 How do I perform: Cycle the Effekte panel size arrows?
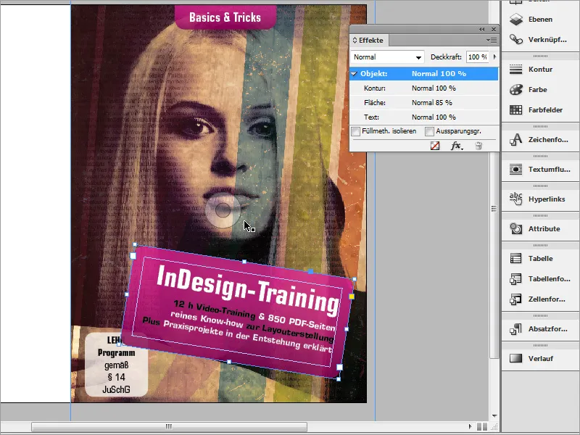355,41
